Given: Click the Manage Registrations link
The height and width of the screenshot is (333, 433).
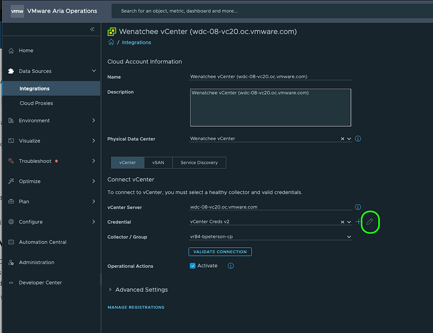Looking at the screenshot, I should click(136, 307).
